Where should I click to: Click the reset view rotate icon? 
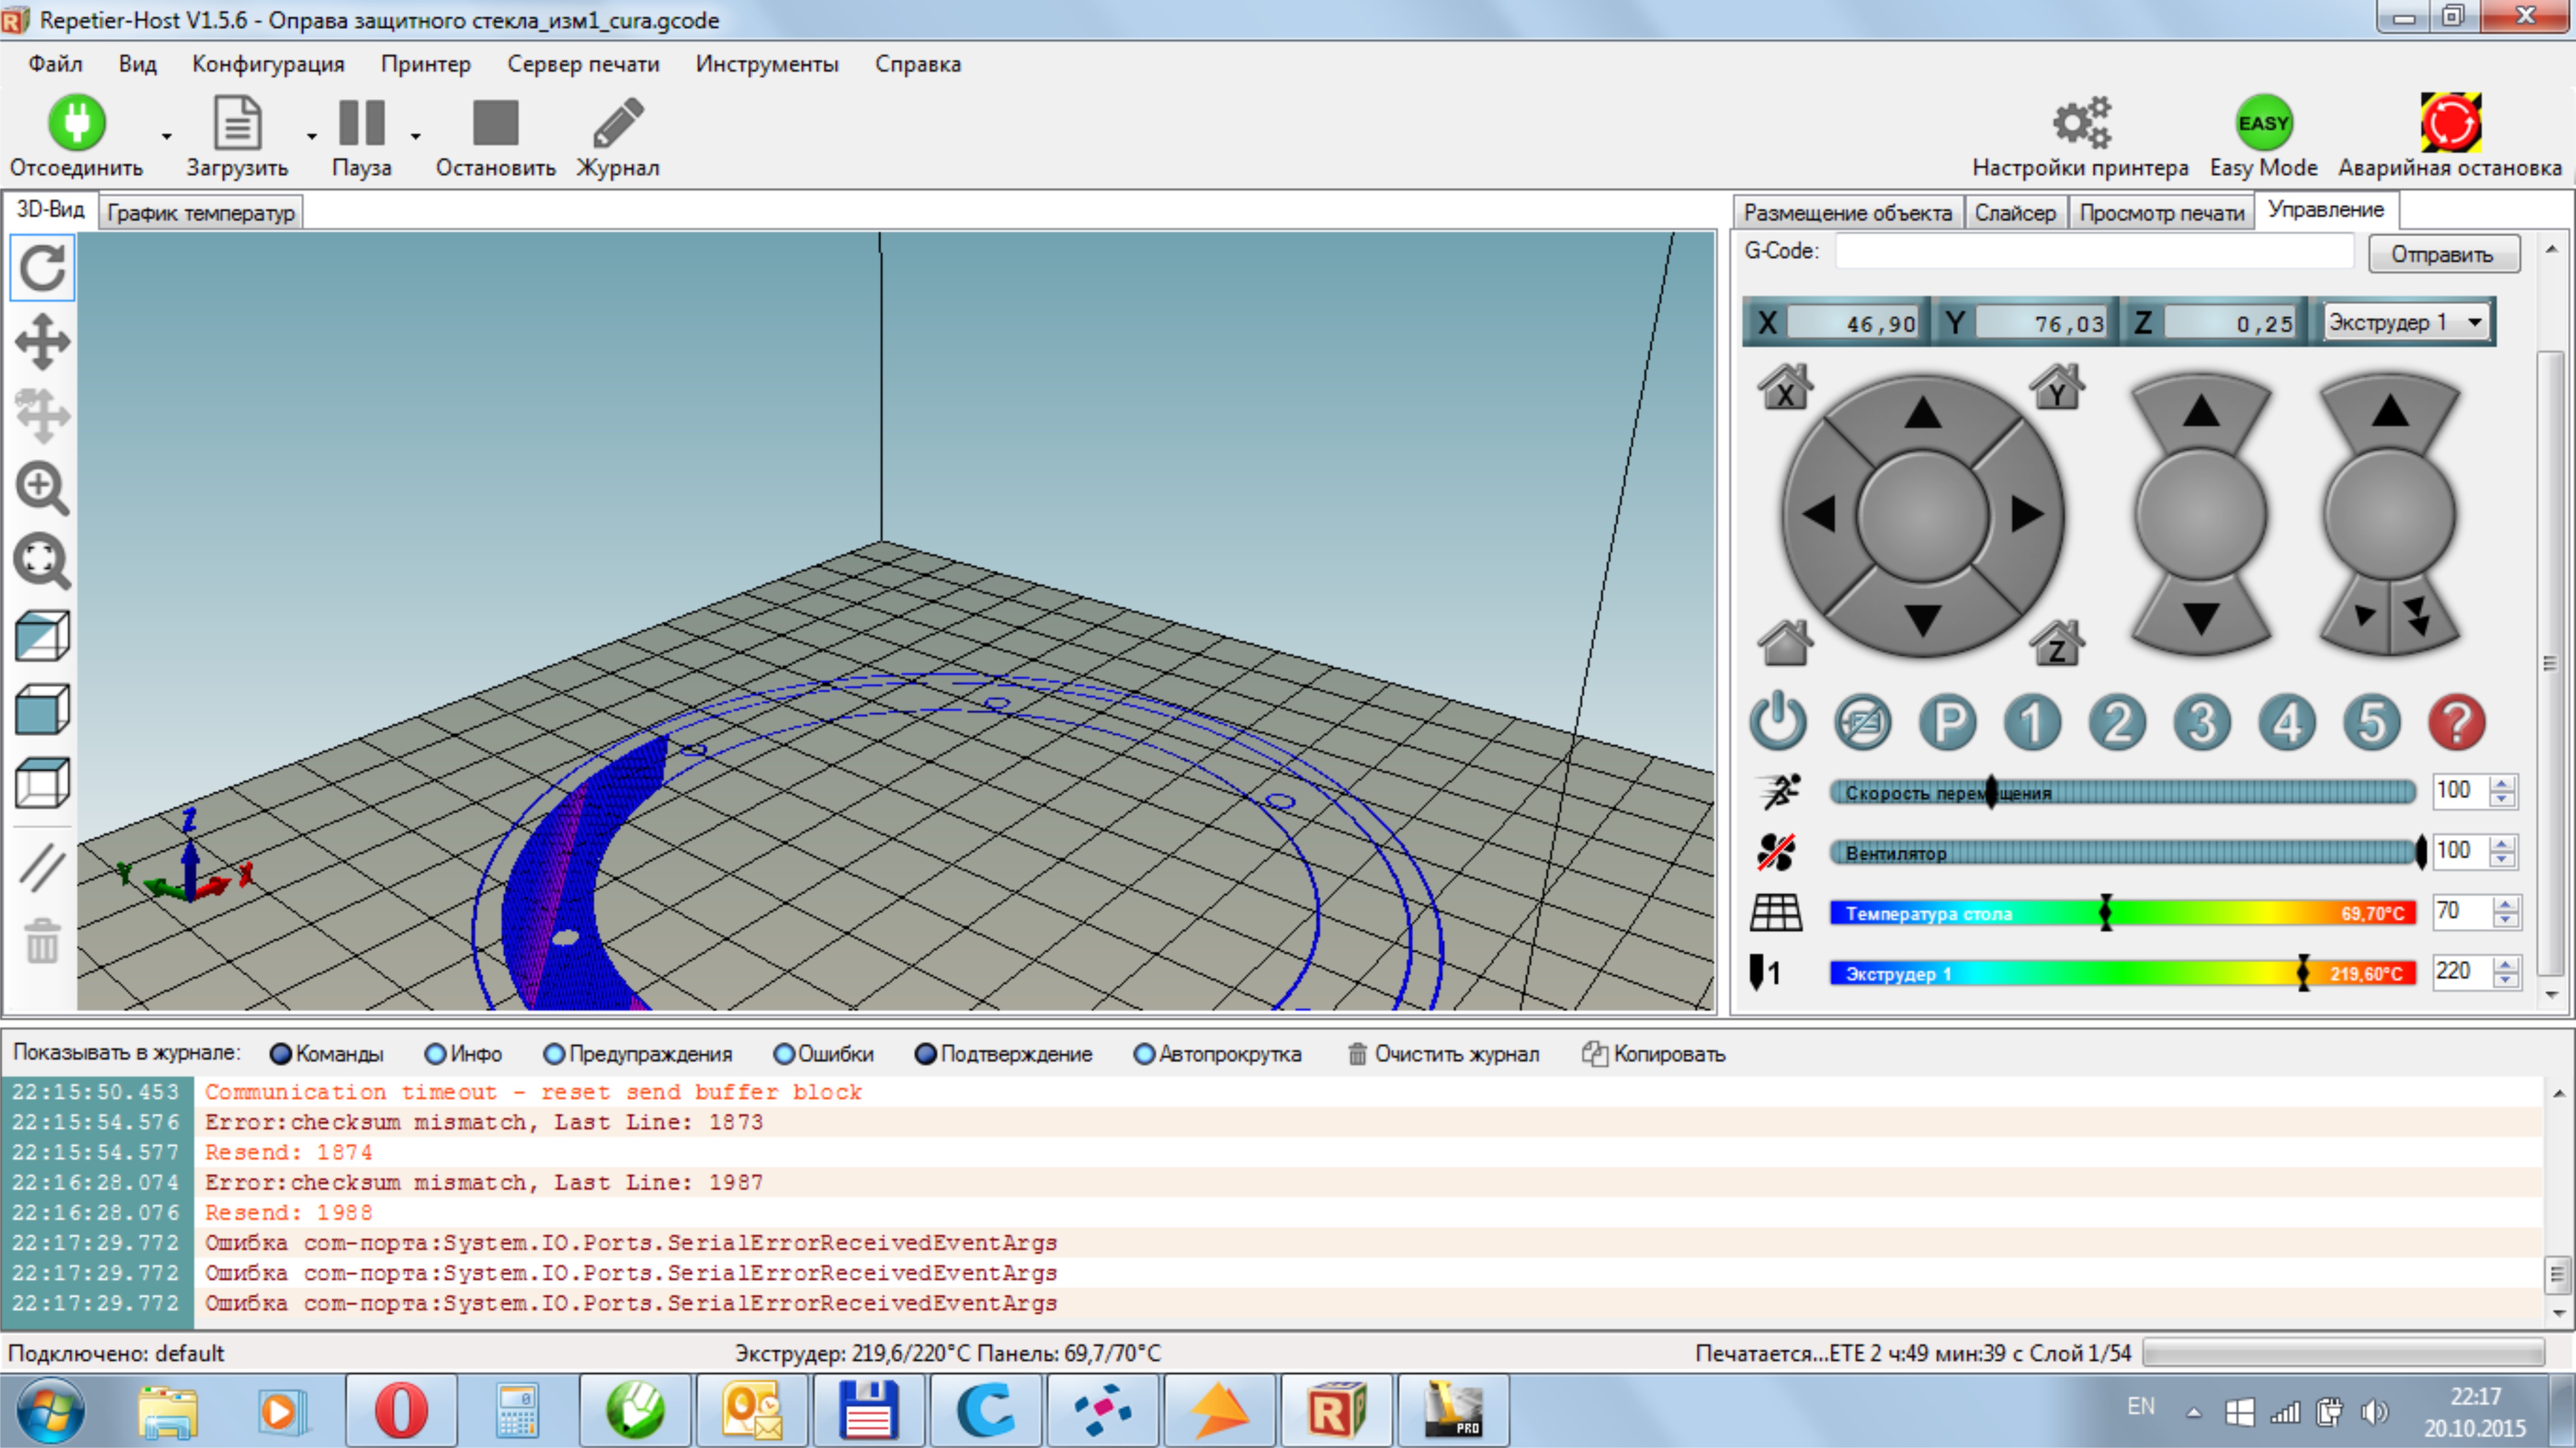[42, 268]
